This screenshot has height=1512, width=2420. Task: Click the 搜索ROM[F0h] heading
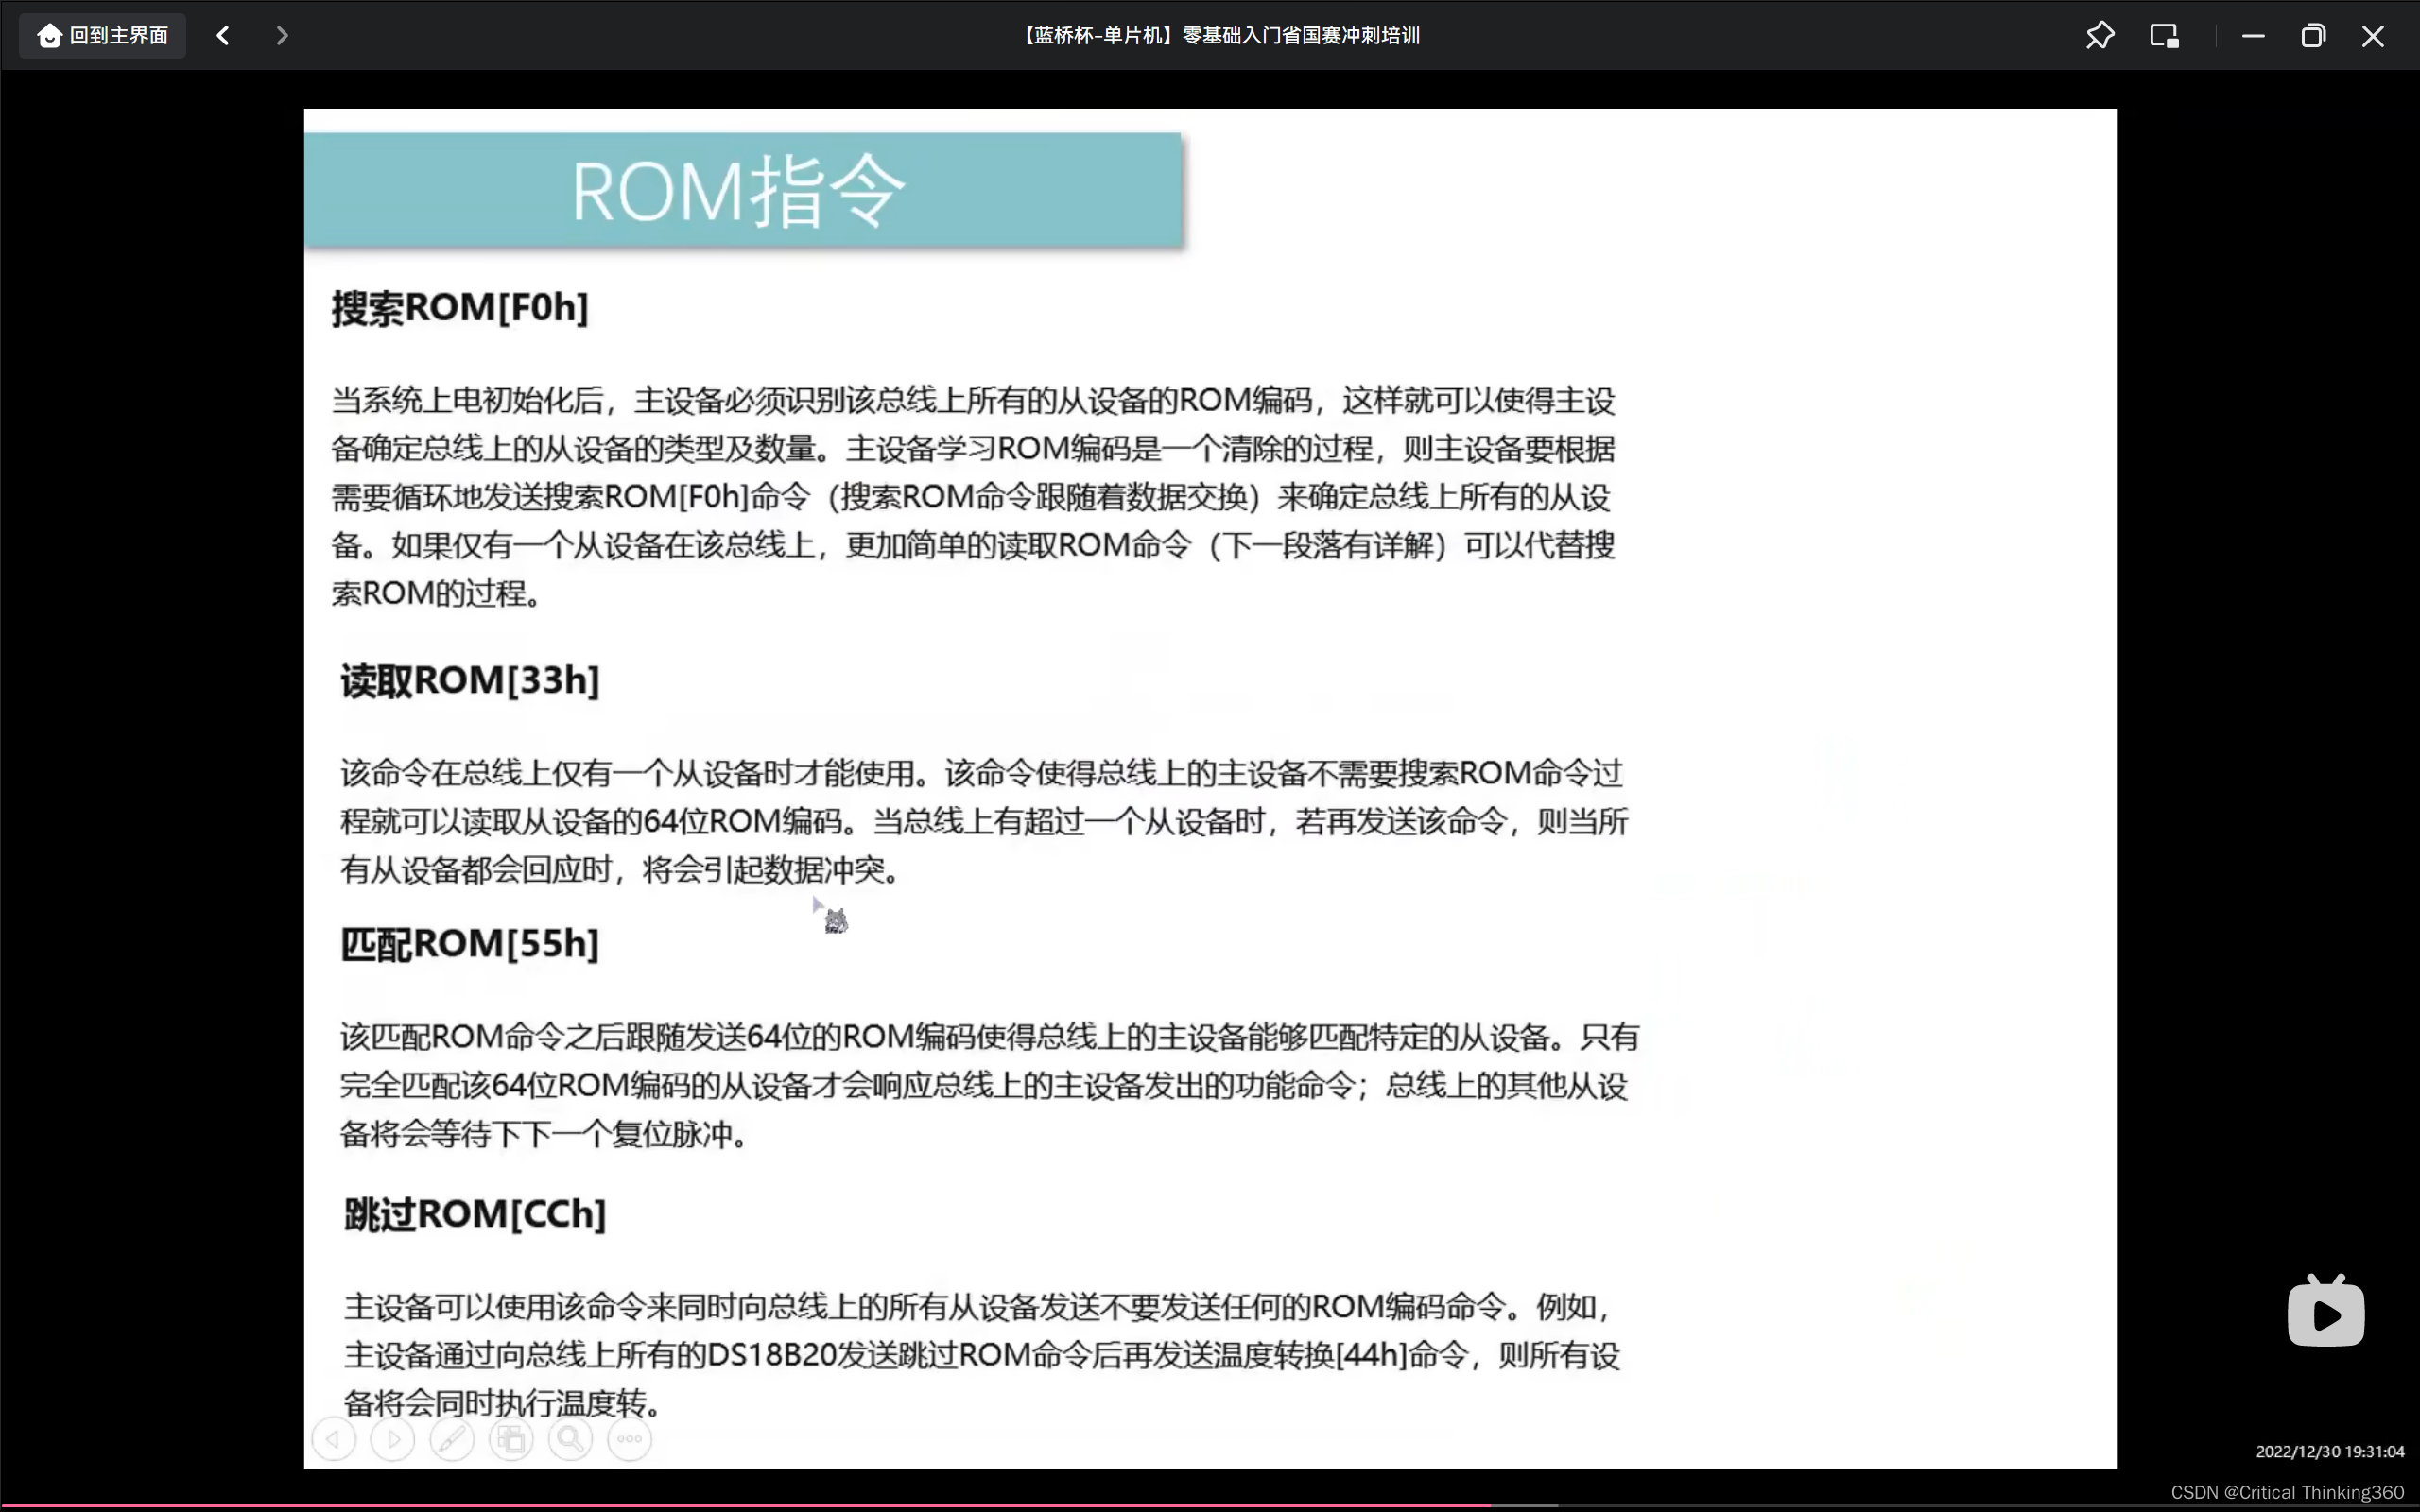tap(460, 307)
